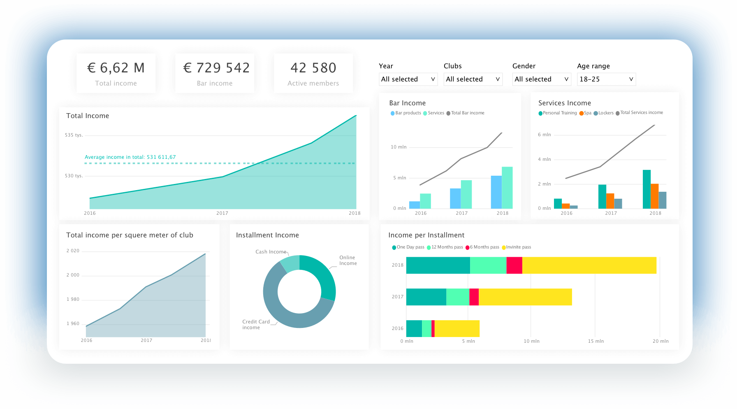Screen dimensions: 737x409
Task: Click the Spa legend dot
Action: 581,113
